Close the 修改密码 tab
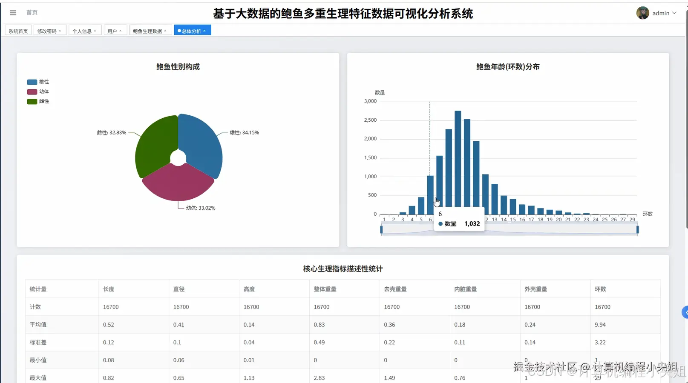This screenshot has width=688, height=383. pyautogui.click(x=60, y=31)
